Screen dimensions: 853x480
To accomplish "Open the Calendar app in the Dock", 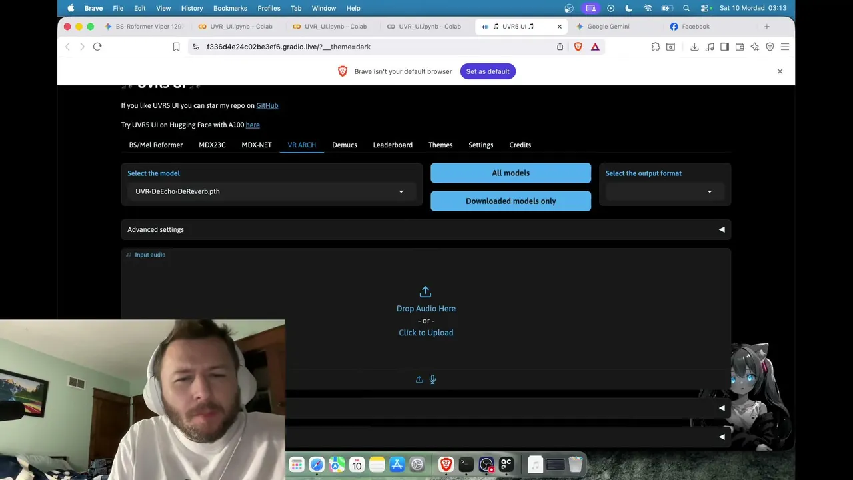I will [357, 465].
